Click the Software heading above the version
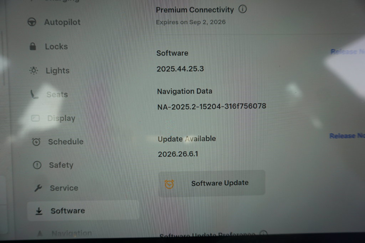 pyautogui.click(x=172, y=53)
